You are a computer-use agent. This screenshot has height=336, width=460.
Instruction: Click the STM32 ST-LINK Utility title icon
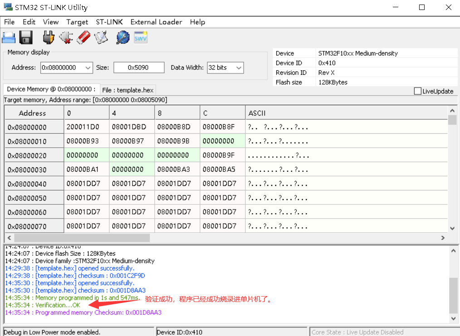click(x=8, y=7)
